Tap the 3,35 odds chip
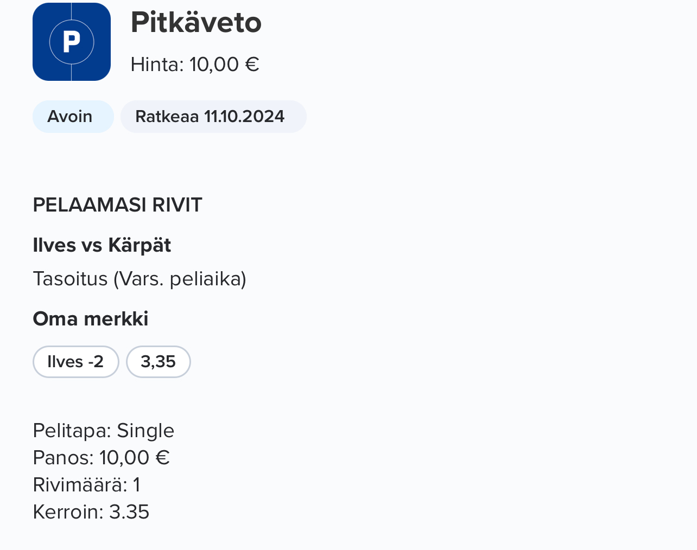The width and height of the screenshot is (697, 550). [x=159, y=362]
